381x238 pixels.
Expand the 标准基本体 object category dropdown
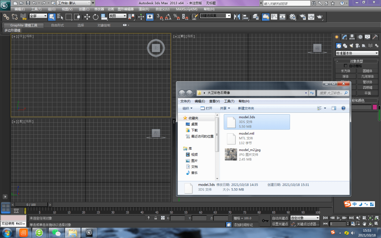(357, 53)
